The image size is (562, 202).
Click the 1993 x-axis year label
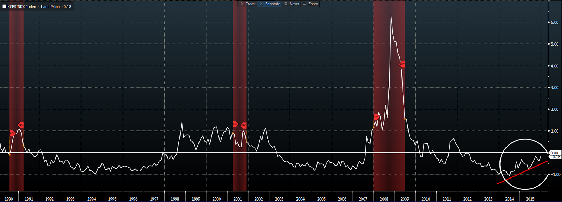pyautogui.click(x=71, y=199)
